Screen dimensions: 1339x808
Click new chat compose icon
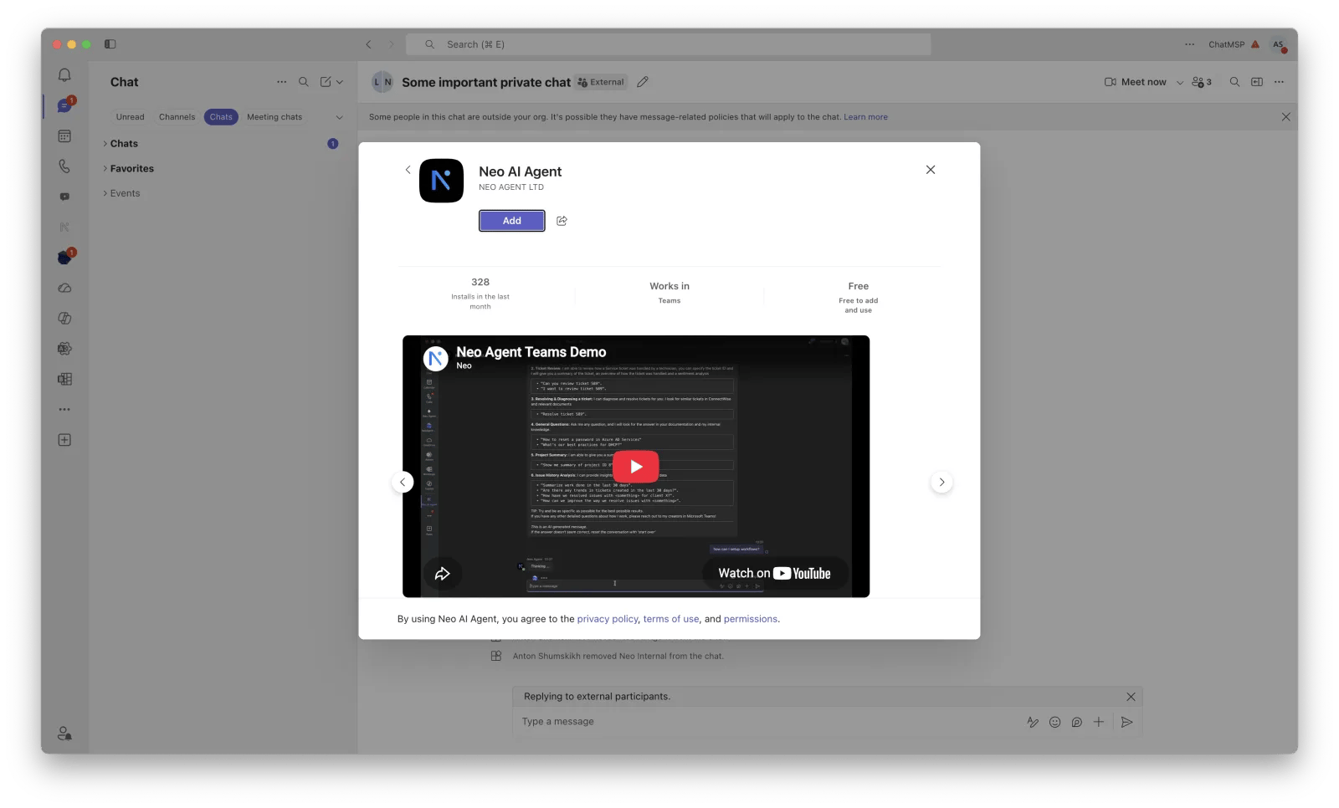326,82
